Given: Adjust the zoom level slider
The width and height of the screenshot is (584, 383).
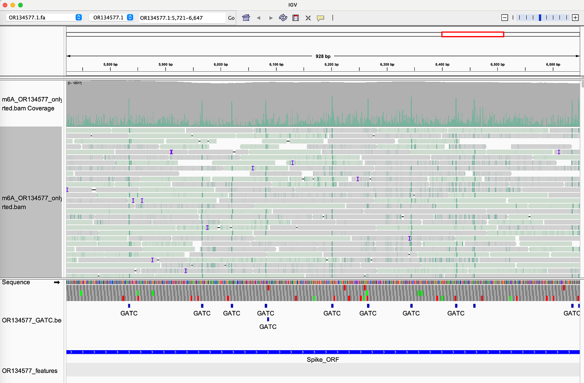Looking at the screenshot, I should [x=539, y=17].
